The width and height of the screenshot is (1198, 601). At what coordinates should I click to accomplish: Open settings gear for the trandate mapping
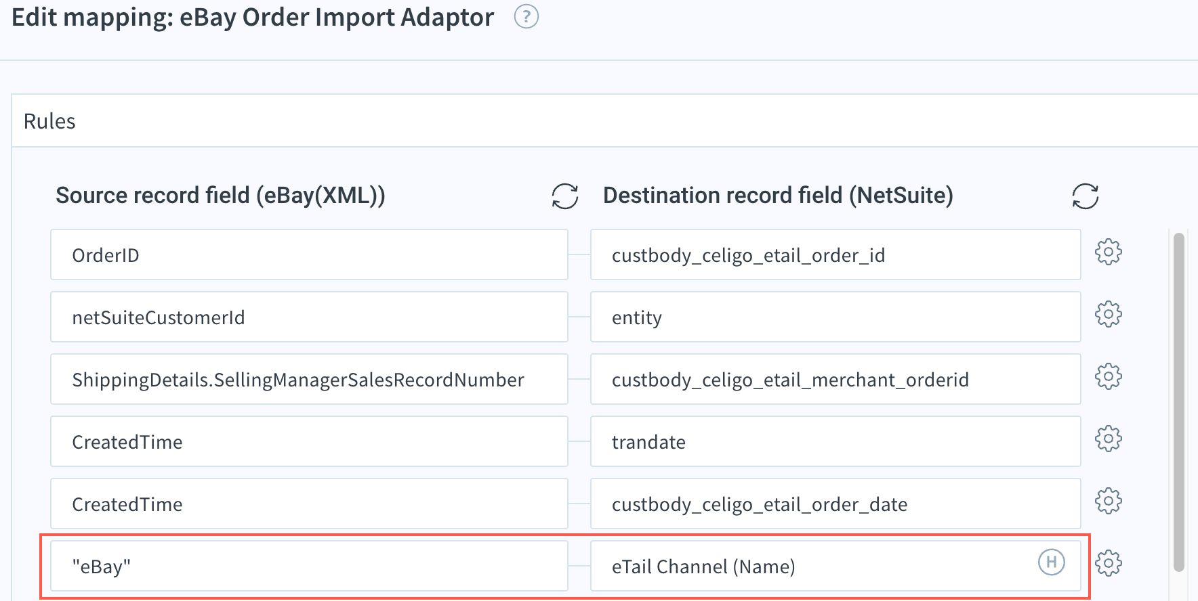[x=1109, y=439]
